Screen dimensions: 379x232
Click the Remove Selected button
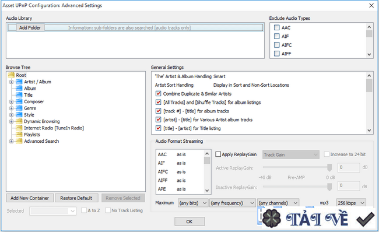pyautogui.click(x=123, y=198)
